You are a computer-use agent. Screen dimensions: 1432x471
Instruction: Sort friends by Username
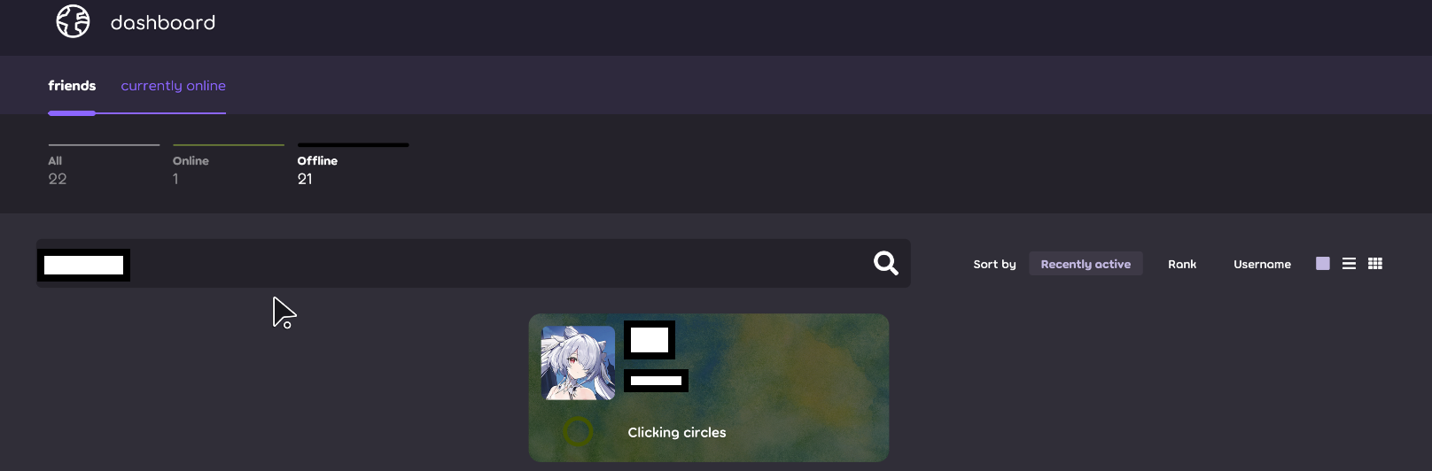(1262, 264)
